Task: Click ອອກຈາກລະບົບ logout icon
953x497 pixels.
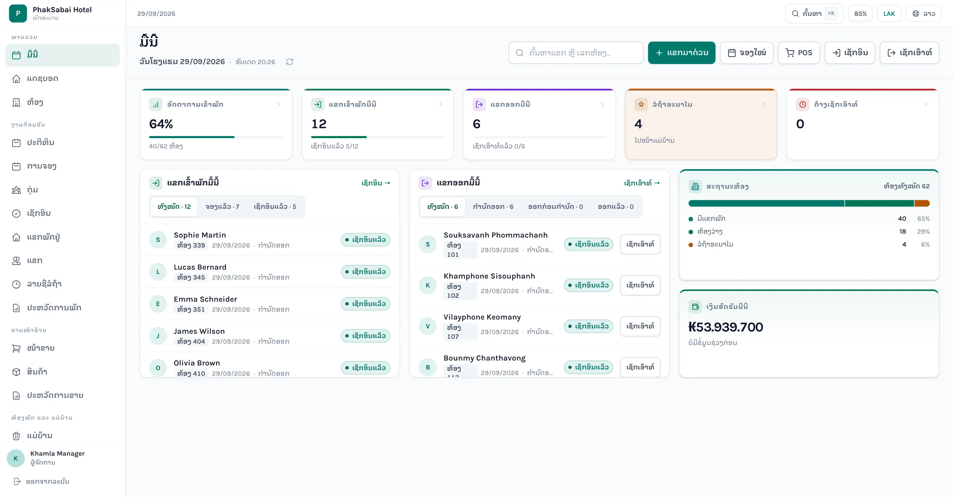Action: coord(17,481)
